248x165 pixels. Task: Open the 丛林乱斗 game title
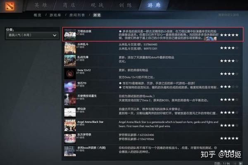(x=83, y=44)
